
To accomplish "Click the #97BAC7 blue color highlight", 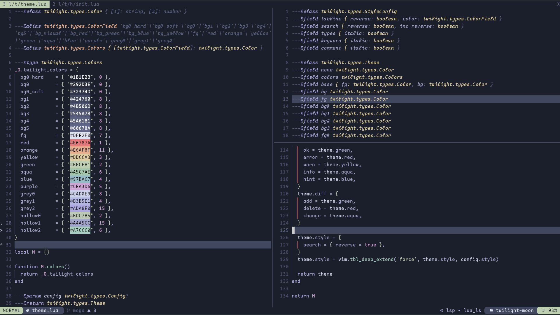I will point(80,179).
